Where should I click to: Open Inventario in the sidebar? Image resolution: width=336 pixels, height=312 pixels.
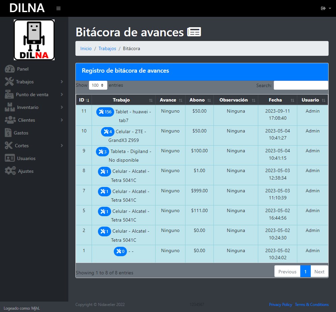pyautogui.click(x=34, y=107)
